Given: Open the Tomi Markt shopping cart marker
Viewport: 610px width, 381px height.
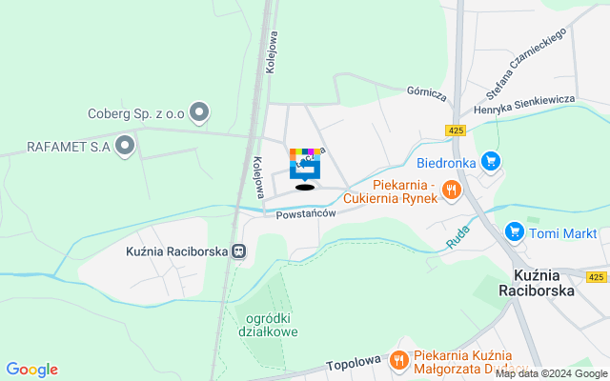Looking at the screenshot, I should [515, 232].
